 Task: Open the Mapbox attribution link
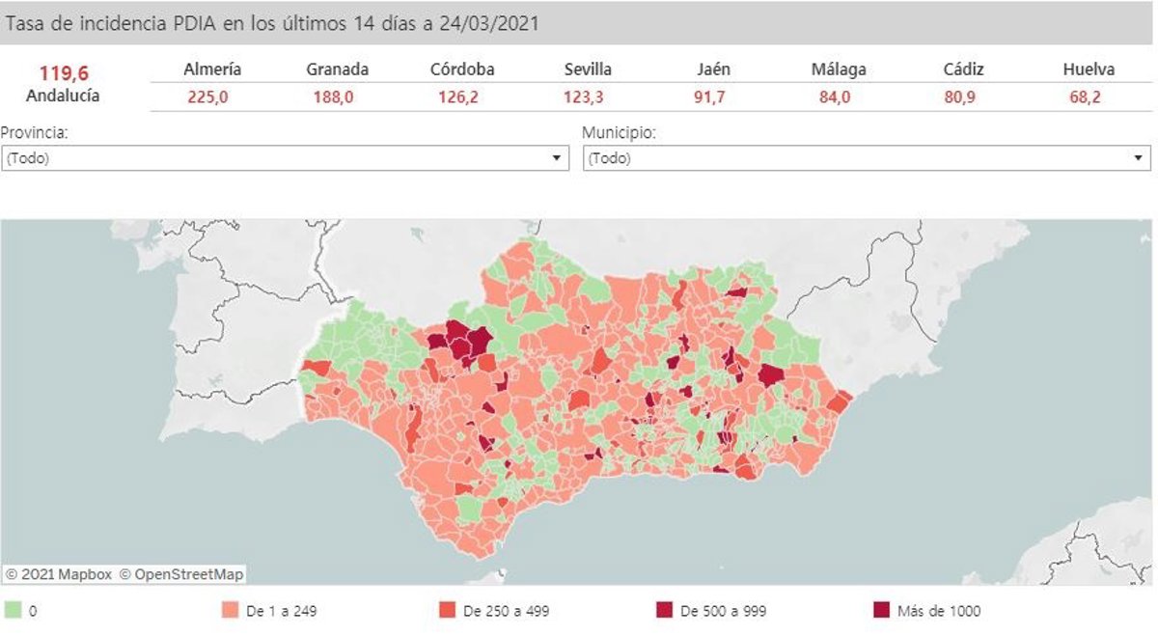coord(58,574)
